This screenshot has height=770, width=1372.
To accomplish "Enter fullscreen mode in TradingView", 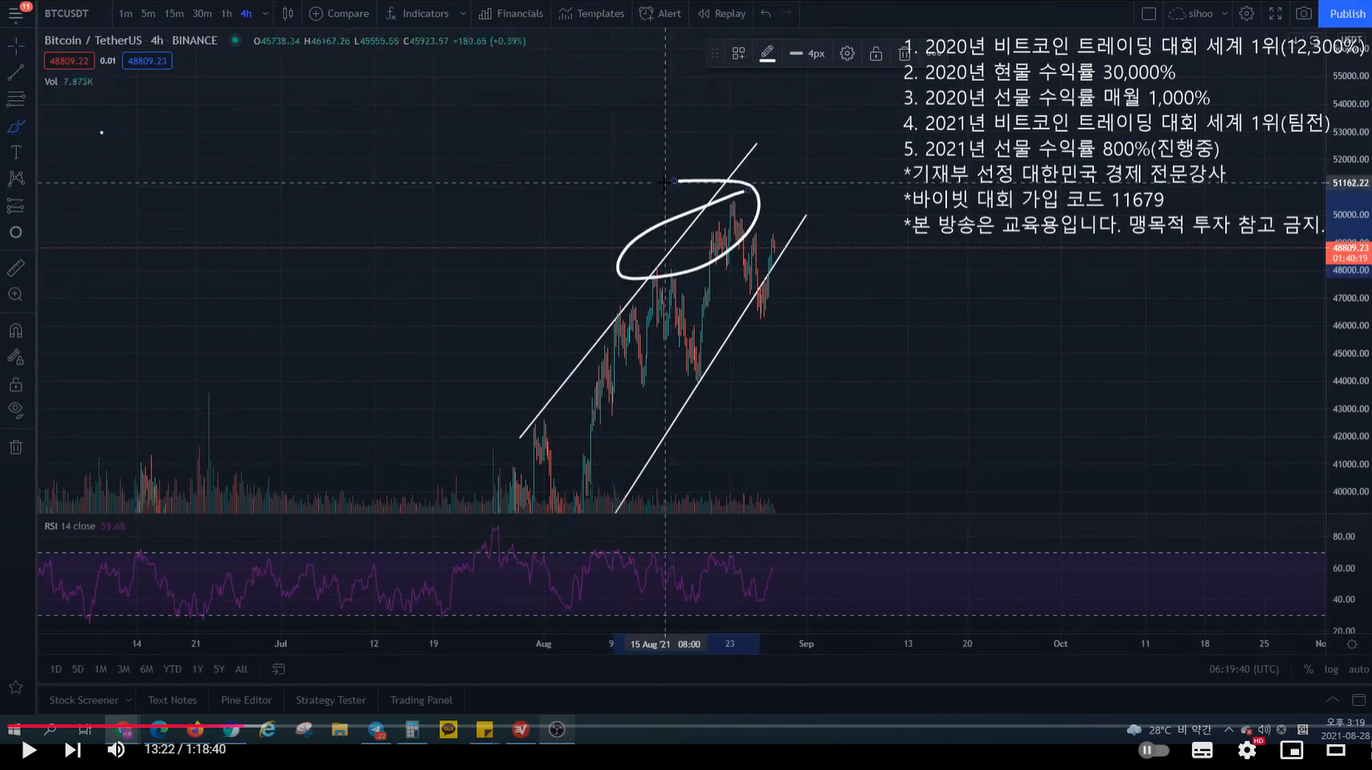I will pyautogui.click(x=1276, y=13).
